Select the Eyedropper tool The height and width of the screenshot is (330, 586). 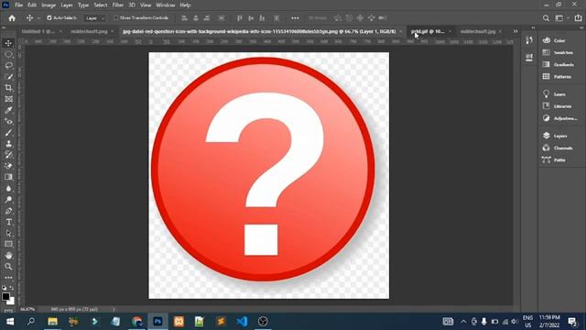coord(8,110)
